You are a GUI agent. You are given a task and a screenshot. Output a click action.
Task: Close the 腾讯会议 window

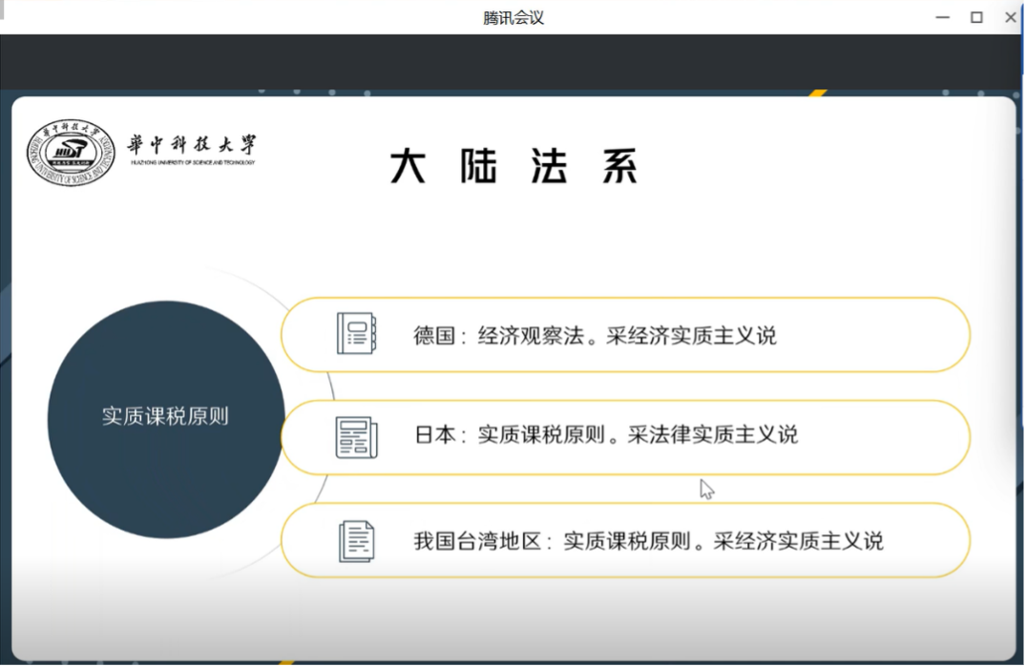click(1010, 17)
